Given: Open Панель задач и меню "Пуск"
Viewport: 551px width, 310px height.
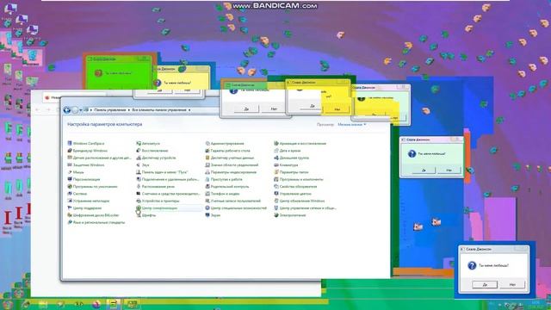Looking at the screenshot, I should click(x=162, y=172).
